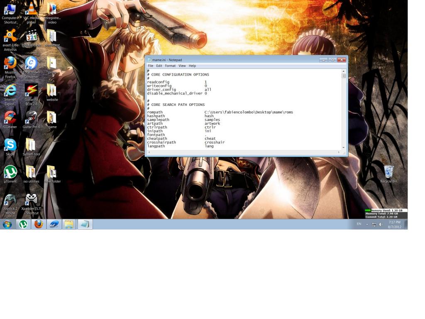Click the "crosshair" value of crosshairpath
This screenshot has height=319, width=425.
pyautogui.click(x=215, y=142)
